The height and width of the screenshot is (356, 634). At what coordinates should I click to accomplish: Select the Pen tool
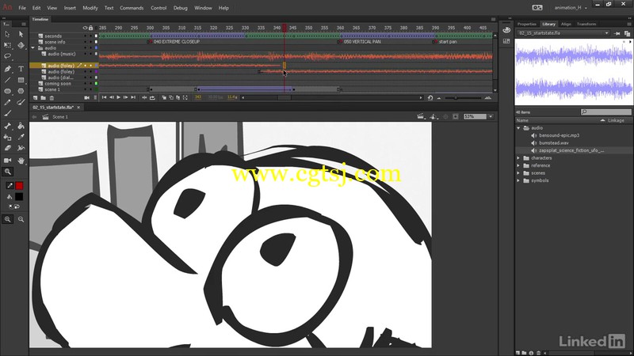[x=7, y=69]
